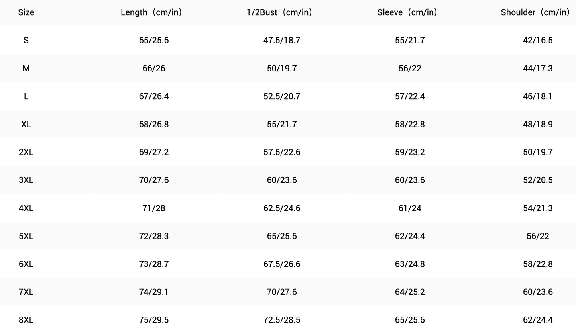
Task: Click shoulder value 58/22.8 in 6XL row
Action: 538,264
